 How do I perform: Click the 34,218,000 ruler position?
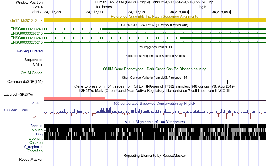[x=179, y=12]
